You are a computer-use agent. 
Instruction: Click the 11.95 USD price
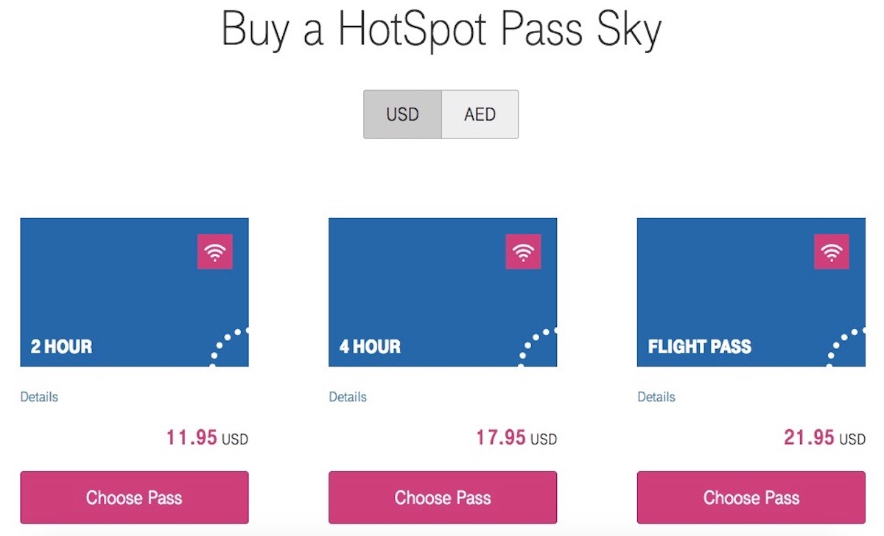click(x=207, y=438)
